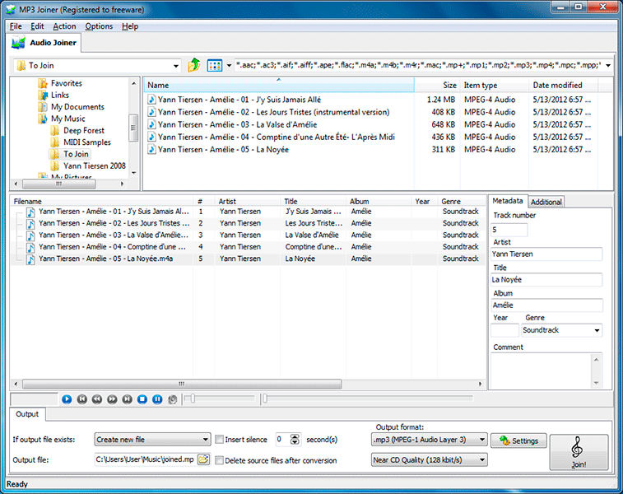
Task: Open the Action menu
Action: 64,26
